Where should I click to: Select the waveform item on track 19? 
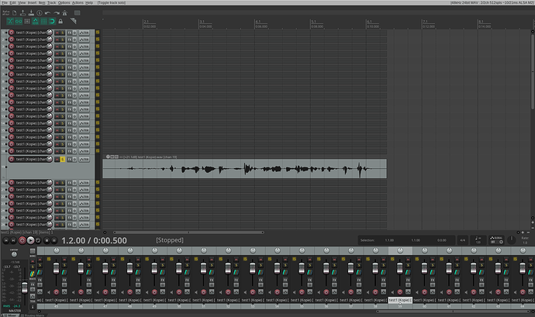click(245, 168)
